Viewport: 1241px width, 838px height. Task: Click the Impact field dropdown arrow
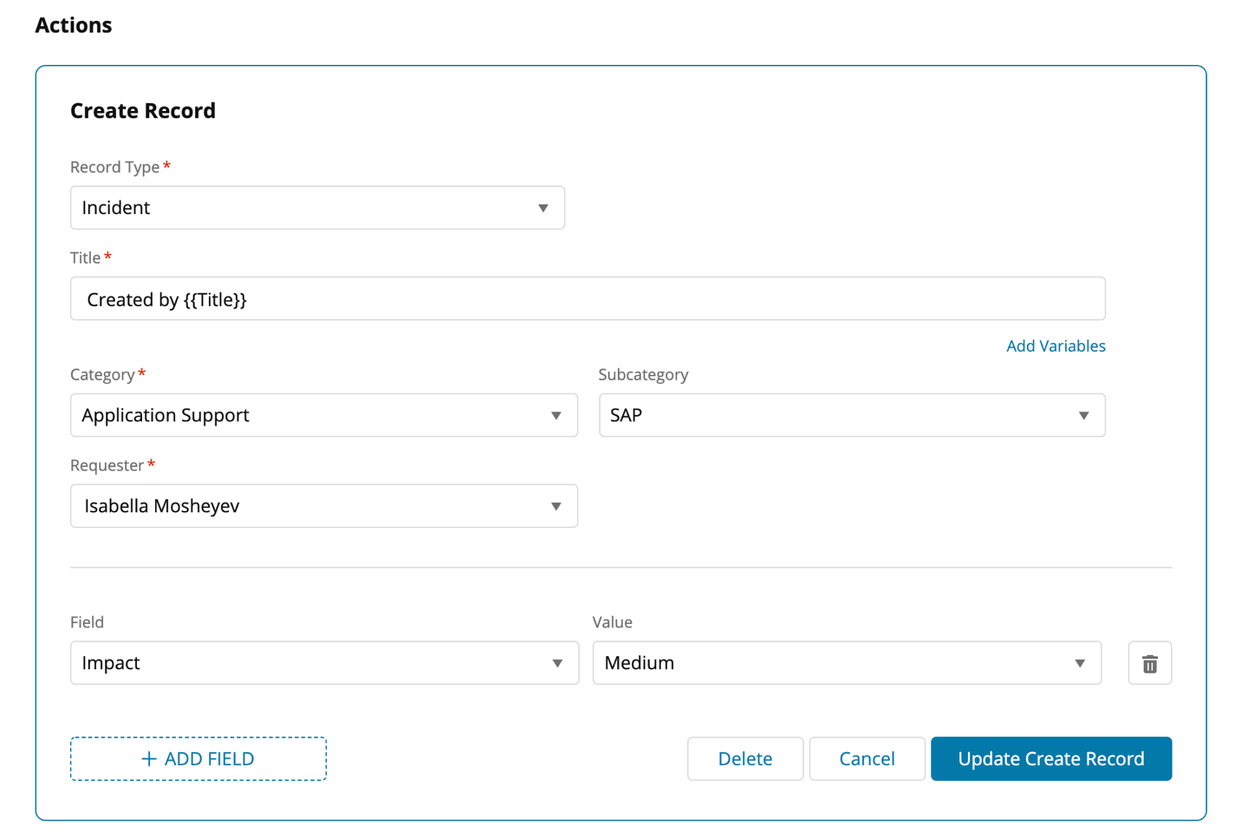557,665
